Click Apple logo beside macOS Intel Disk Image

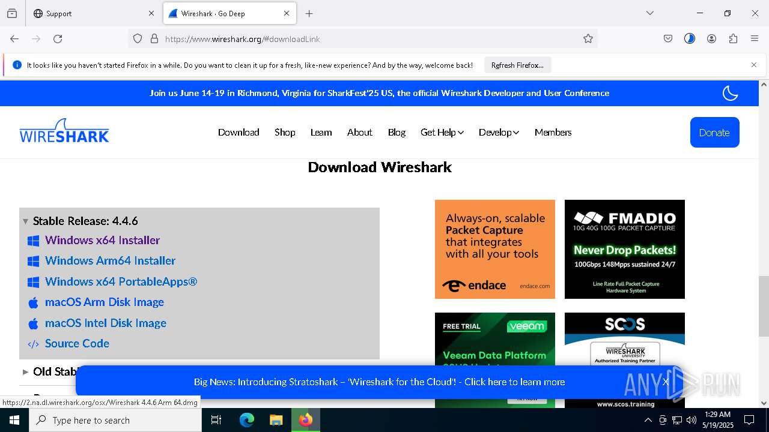tap(34, 323)
